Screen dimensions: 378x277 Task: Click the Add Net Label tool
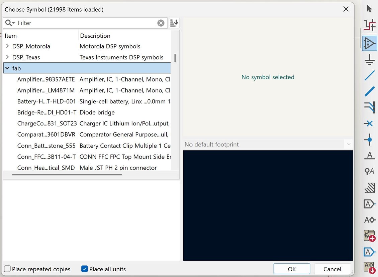click(369, 155)
